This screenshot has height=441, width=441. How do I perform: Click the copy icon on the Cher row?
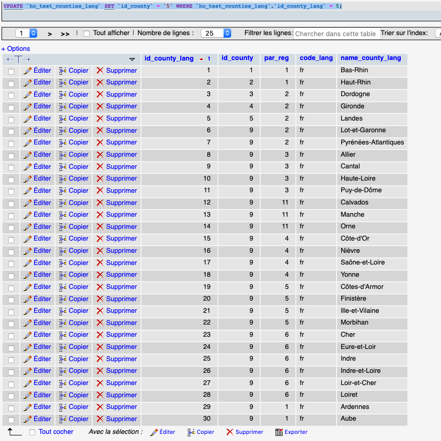click(x=63, y=335)
